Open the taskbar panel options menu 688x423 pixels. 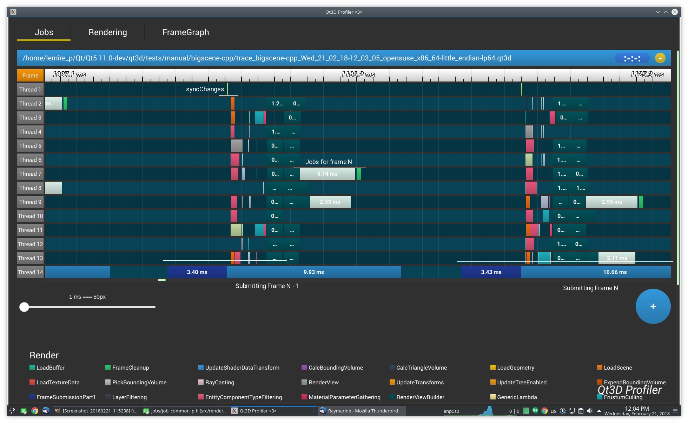pyautogui.click(x=675, y=411)
